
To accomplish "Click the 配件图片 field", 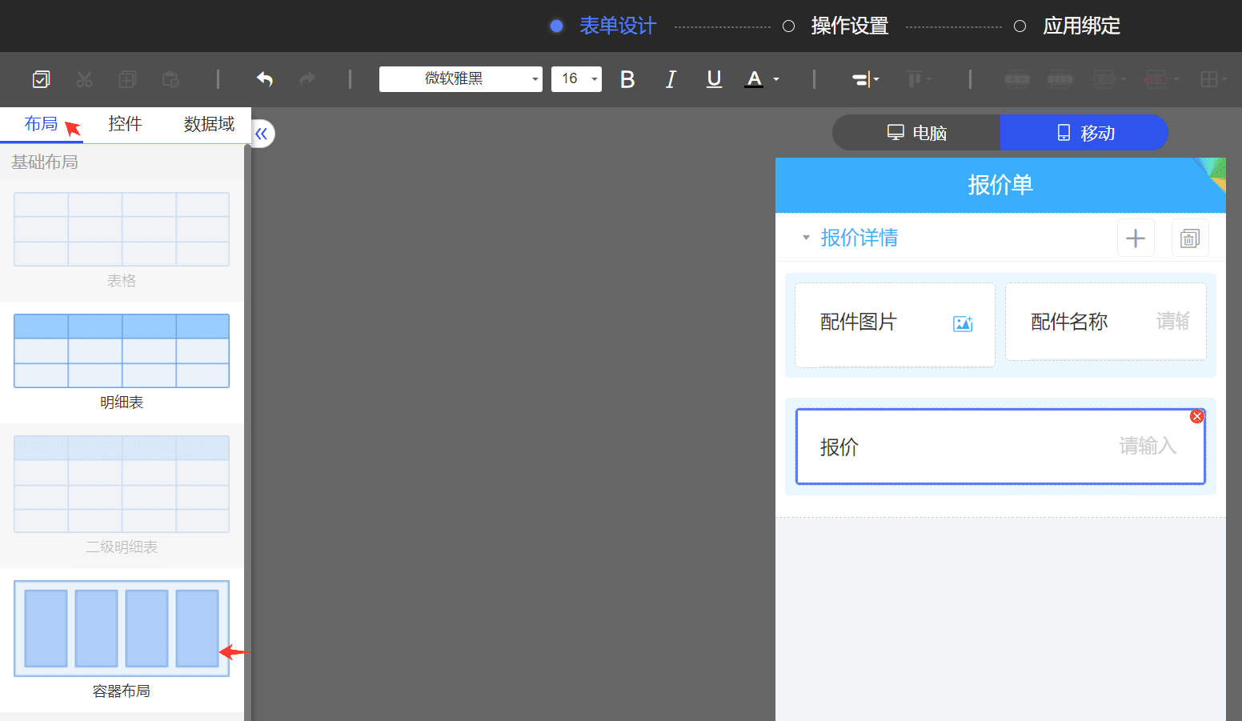I will click(895, 324).
